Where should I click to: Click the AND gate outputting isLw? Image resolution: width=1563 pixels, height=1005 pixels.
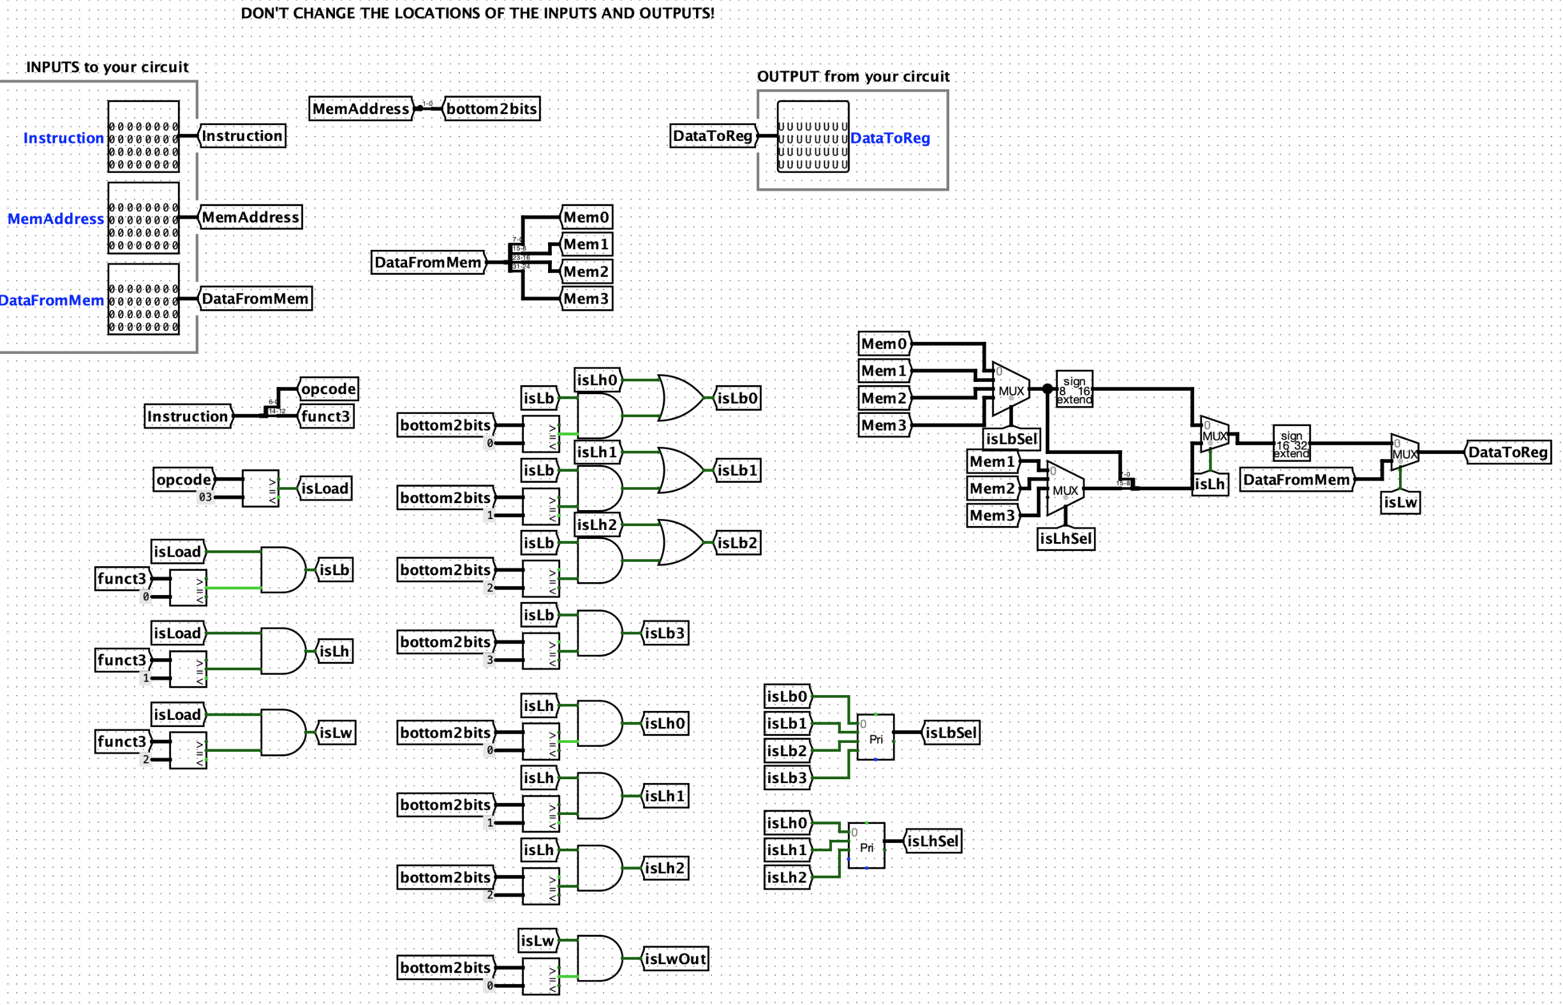point(283,732)
